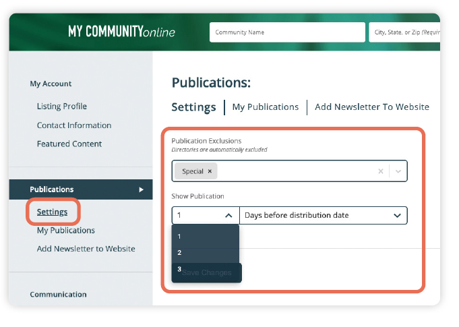Open Add Newsletter to Website sidebar link
The width and height of the screenshot is (459, 327).
[86, 249]
